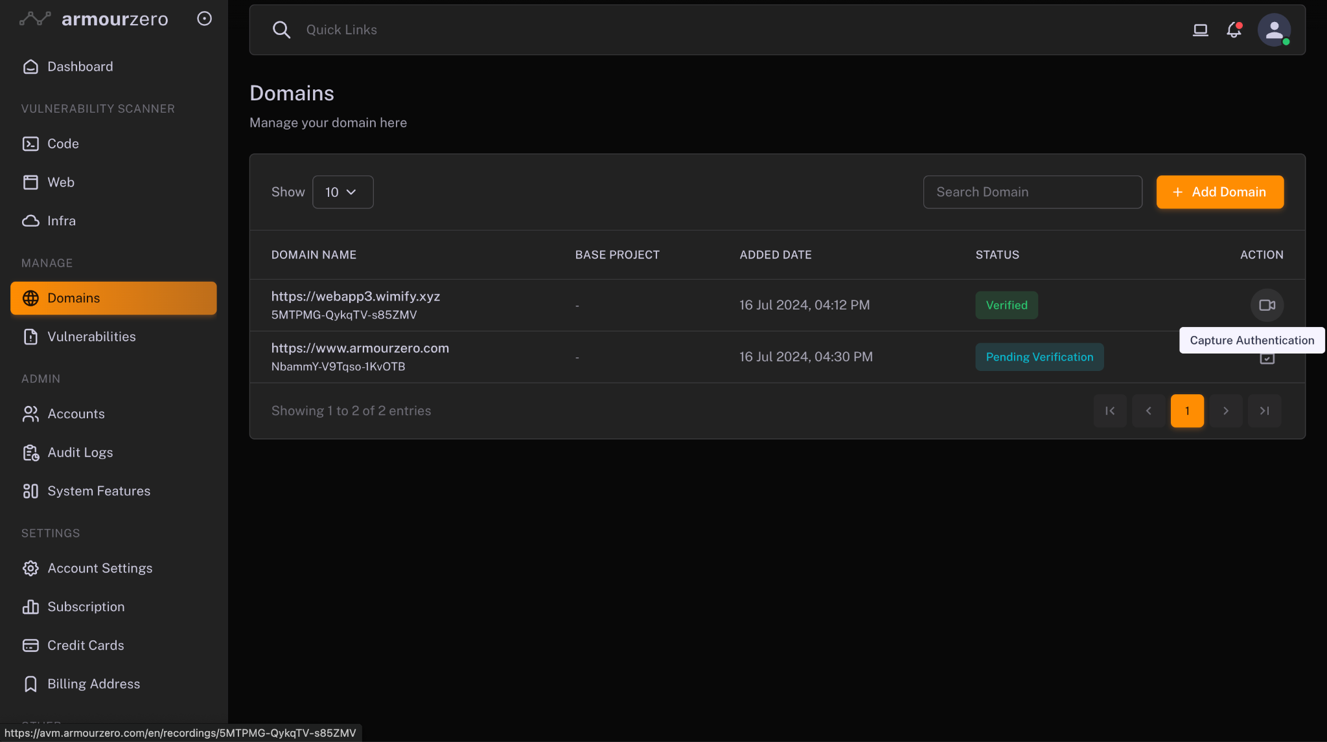Select page 1 pagination button

point(1186,411)
